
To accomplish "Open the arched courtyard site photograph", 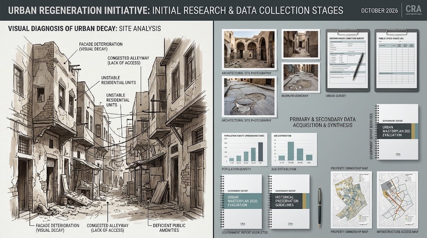I will (249, 50).
